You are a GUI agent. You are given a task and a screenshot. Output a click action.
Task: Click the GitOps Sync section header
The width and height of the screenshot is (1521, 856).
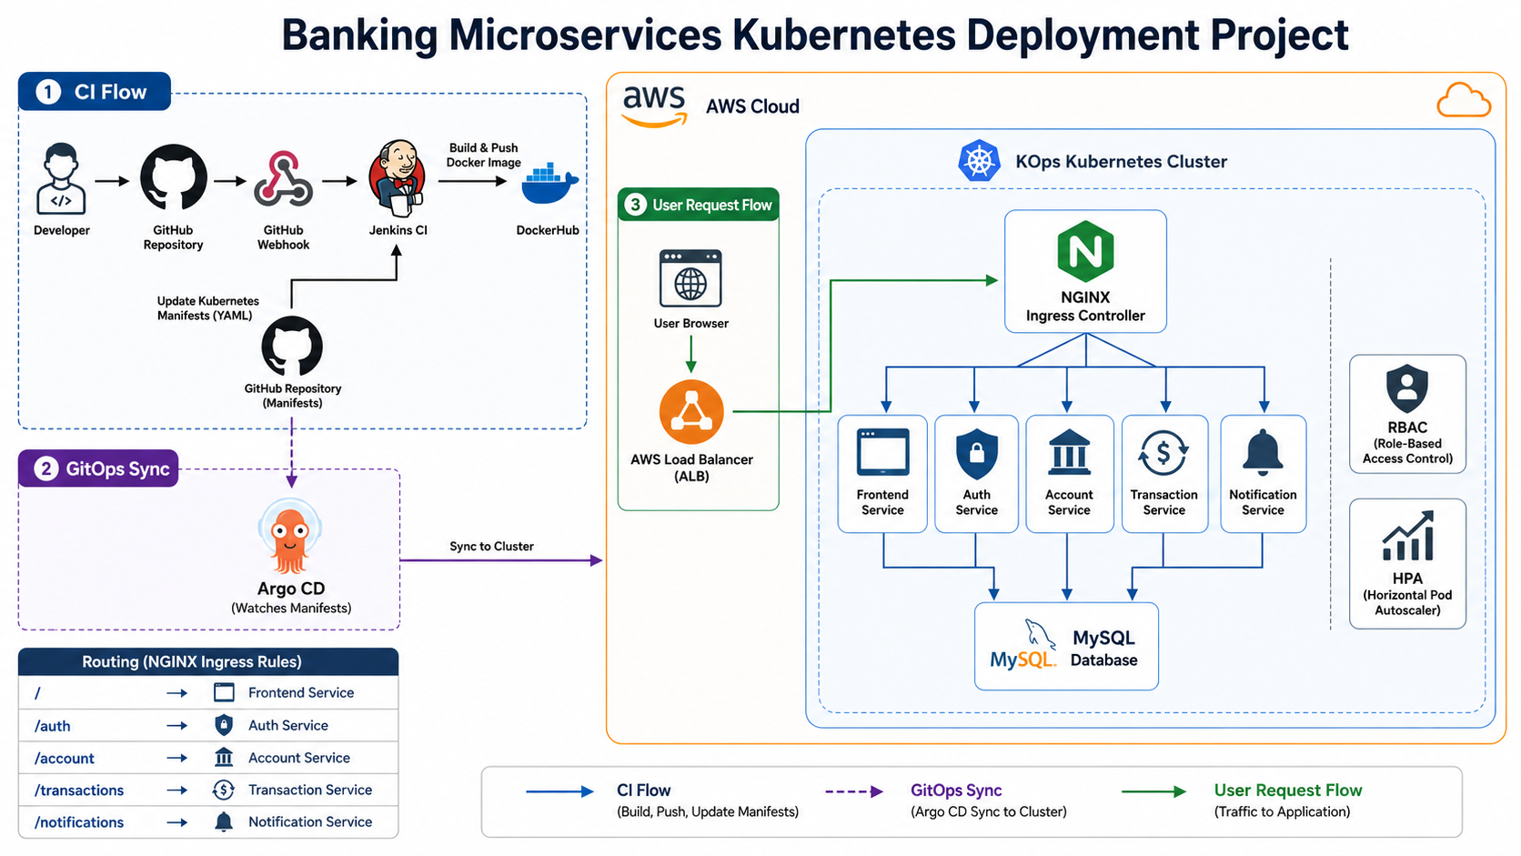pos(98,468)
